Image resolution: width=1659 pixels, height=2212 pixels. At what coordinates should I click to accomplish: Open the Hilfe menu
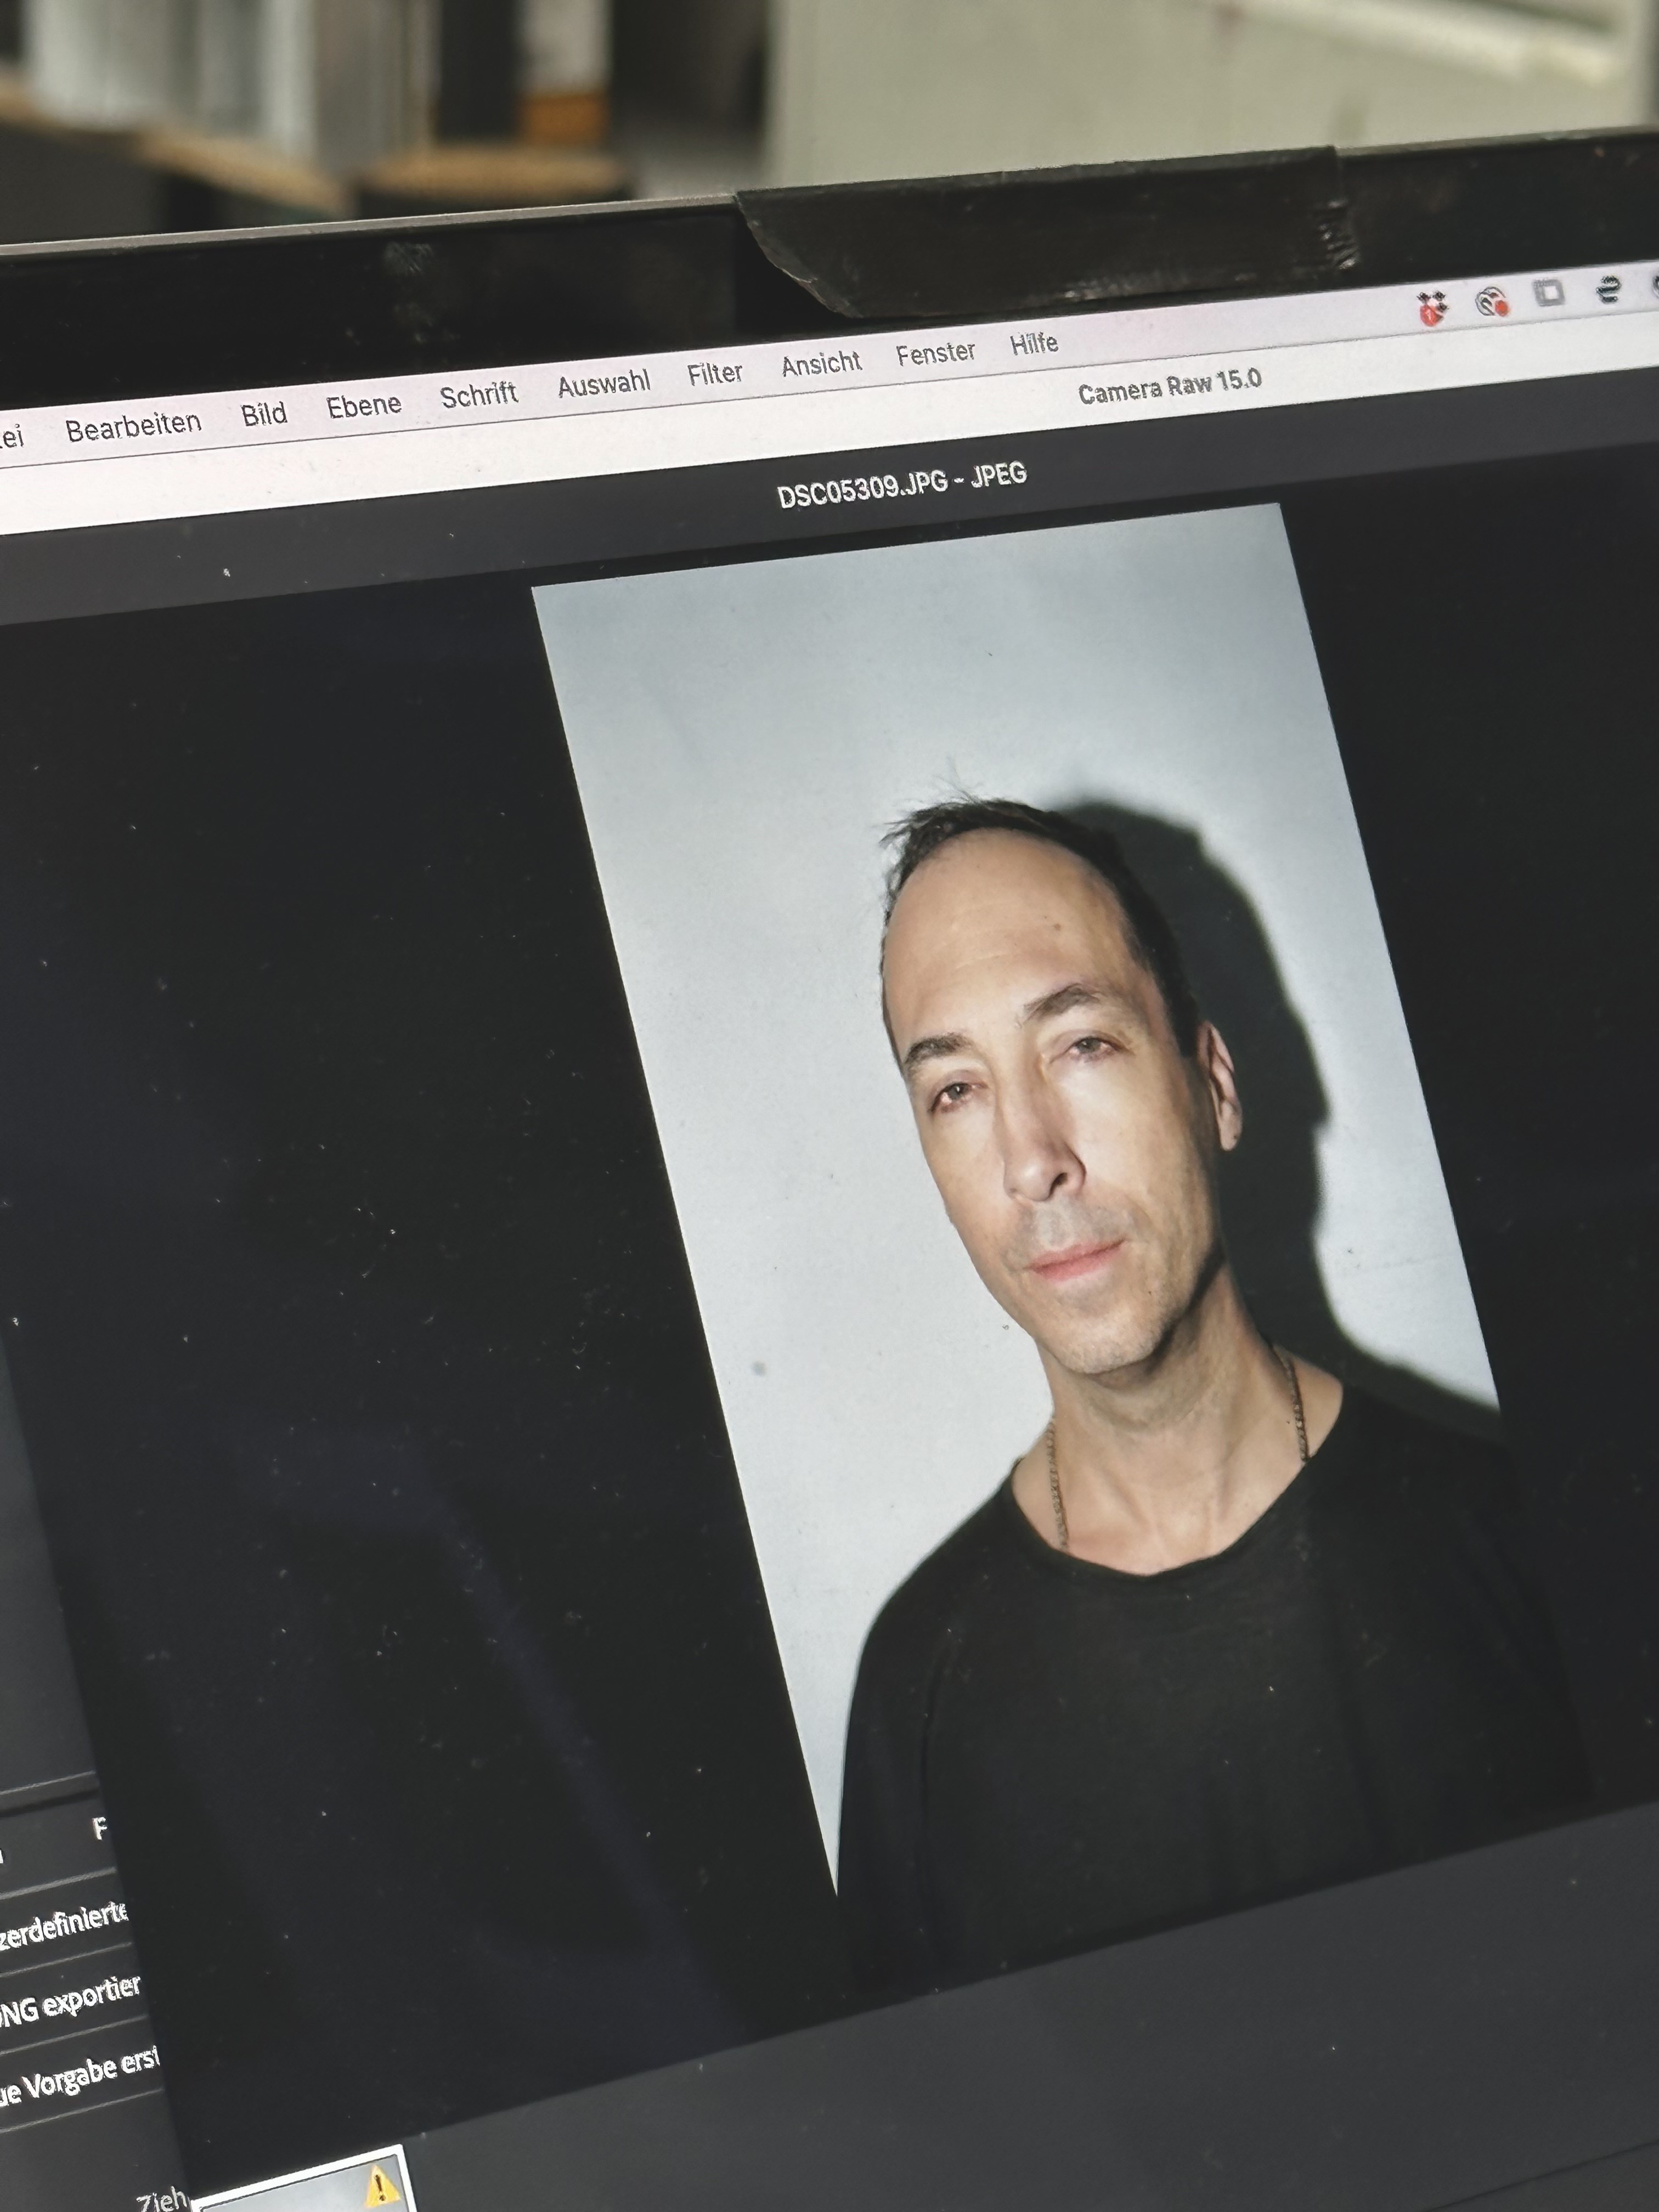(x=1033, y=344)
